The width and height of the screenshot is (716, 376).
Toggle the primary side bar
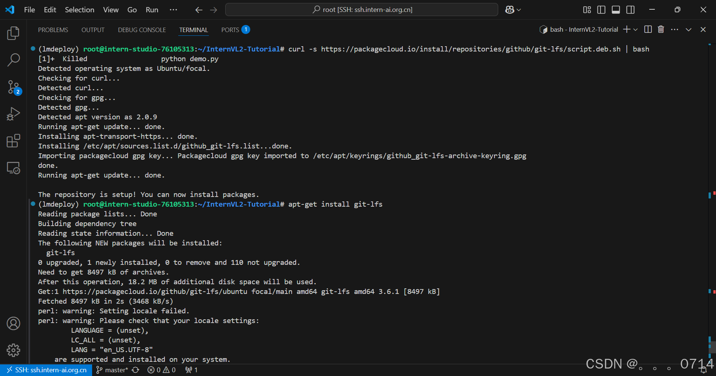pyautogui.click(x=602, y=10)
